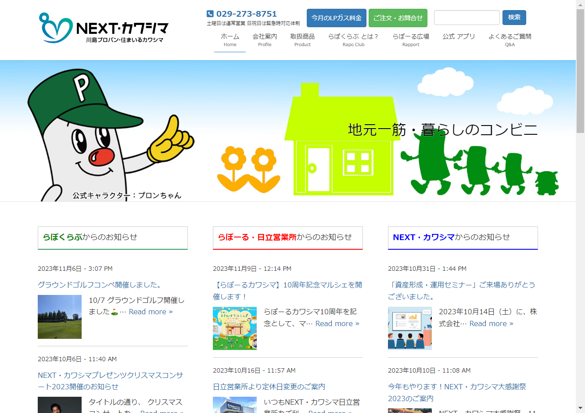585x413 pixels.
Task: Open グラウンドゴルフコンペ開催しました。 article link
Action: click(x=100, y=285)
